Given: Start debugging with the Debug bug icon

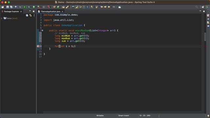Looking at the screenshot, I should [29, 7].
